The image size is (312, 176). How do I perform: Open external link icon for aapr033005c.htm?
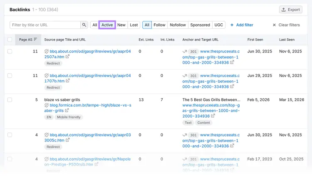point(68,140)
